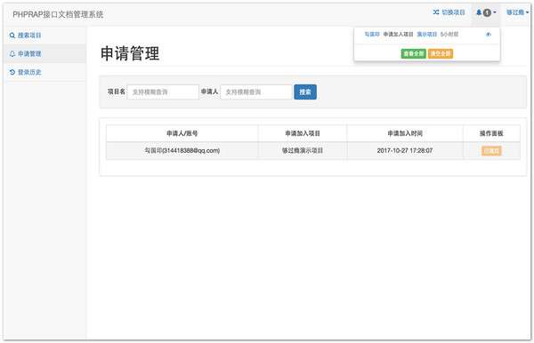Click the applicant cell with 314418388@qq.com
The height and width of the screenshot is (343, 534).
coord(182,150)
